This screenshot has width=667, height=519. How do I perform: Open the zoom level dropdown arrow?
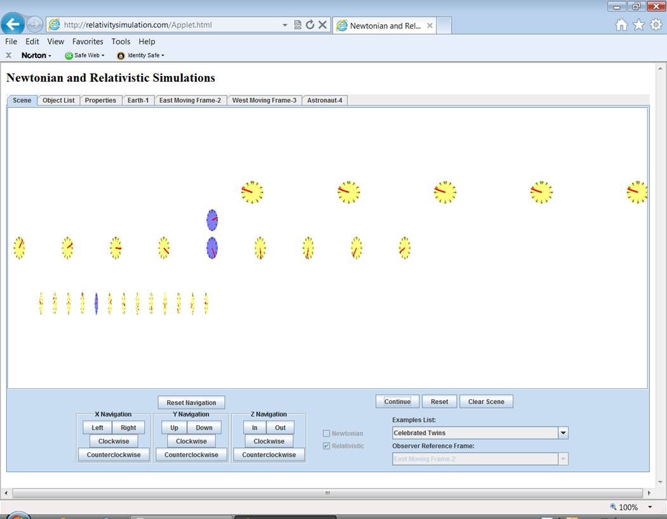tap(650, 507)
